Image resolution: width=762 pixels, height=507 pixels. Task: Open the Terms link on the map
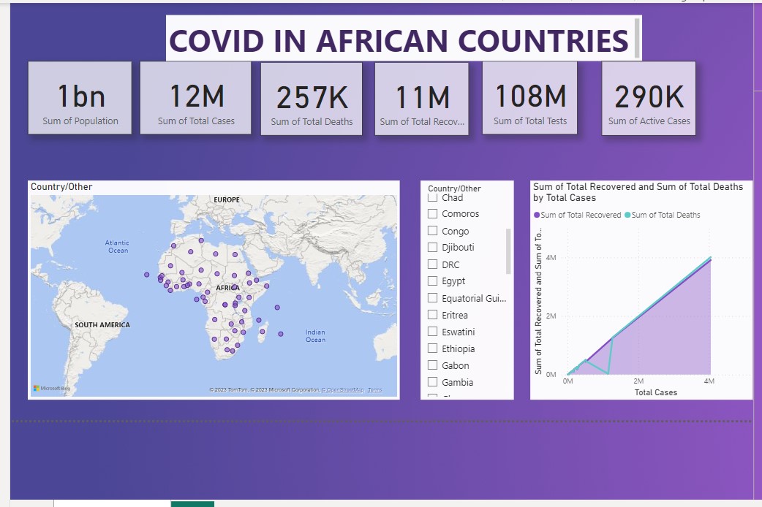point(374,390)
